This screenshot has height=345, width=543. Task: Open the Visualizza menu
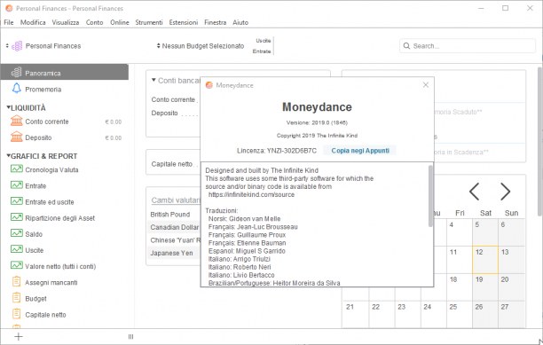[x=66, y=22]
